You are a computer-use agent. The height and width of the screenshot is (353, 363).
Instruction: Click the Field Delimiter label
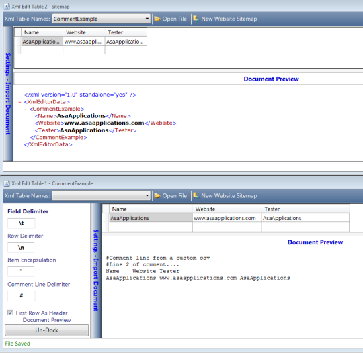[x=28, y=211]
